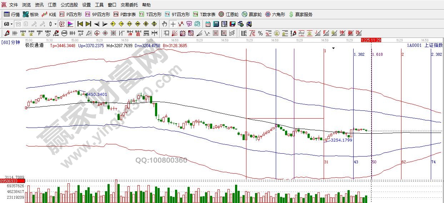
Task: Toggle the colored flag chart button
Action: pyautogui.click(x=70, y=24)
